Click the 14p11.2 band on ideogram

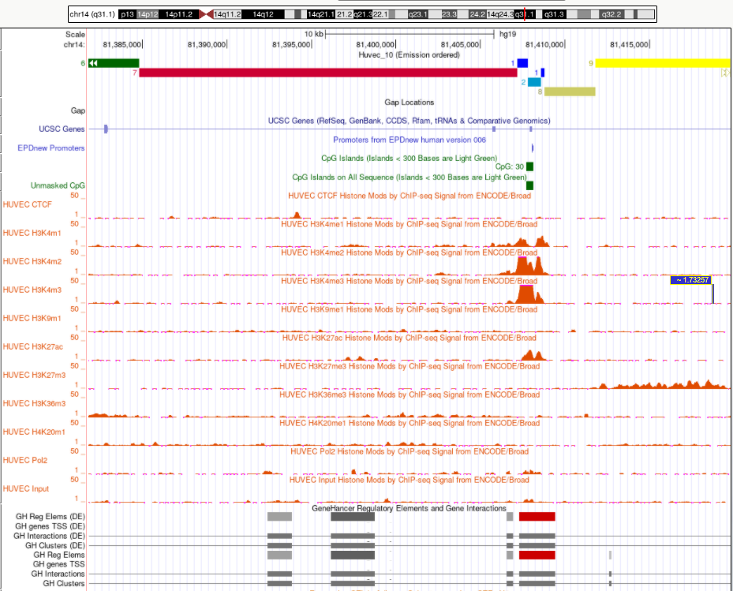pos(178,14)
